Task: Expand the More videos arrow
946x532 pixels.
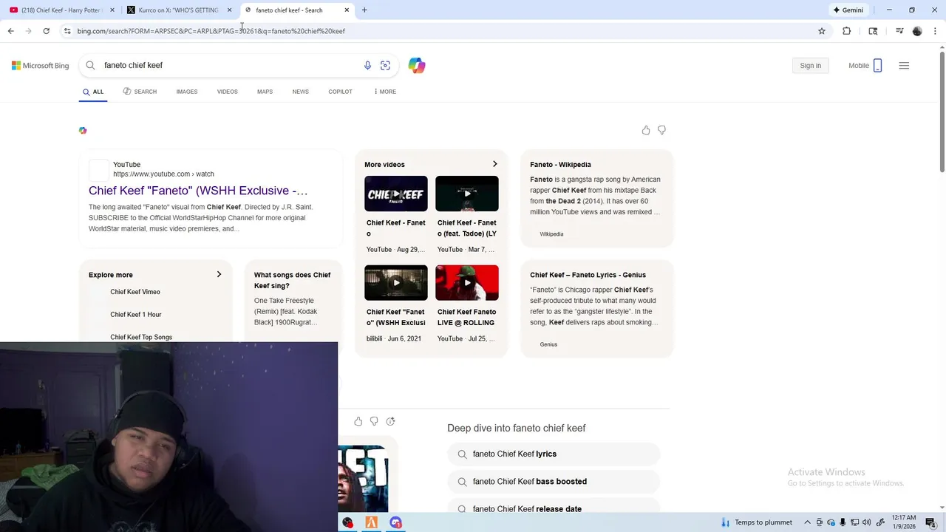Action: pos(494,164)
